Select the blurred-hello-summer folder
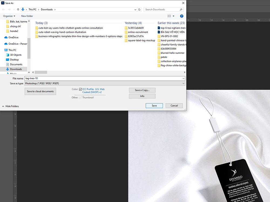 [x=171, y=53]
